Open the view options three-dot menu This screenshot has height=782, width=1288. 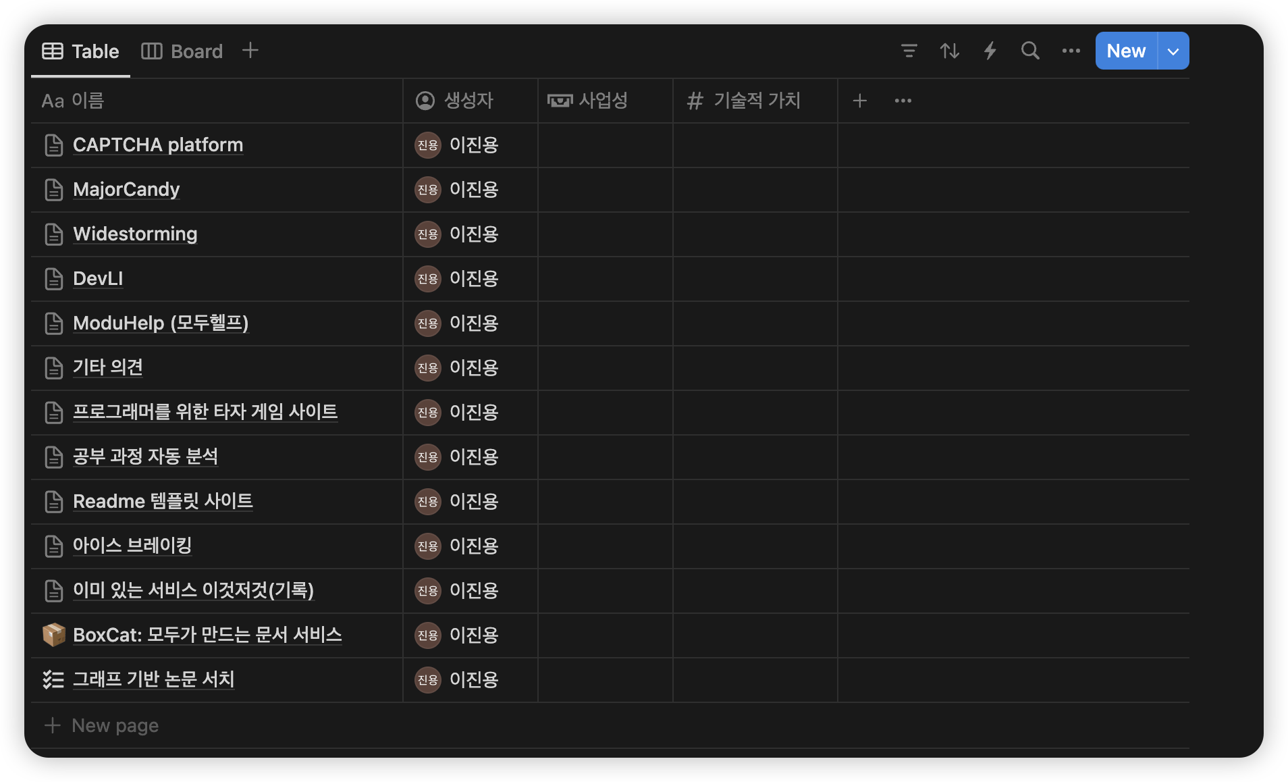click(1071, 51)
